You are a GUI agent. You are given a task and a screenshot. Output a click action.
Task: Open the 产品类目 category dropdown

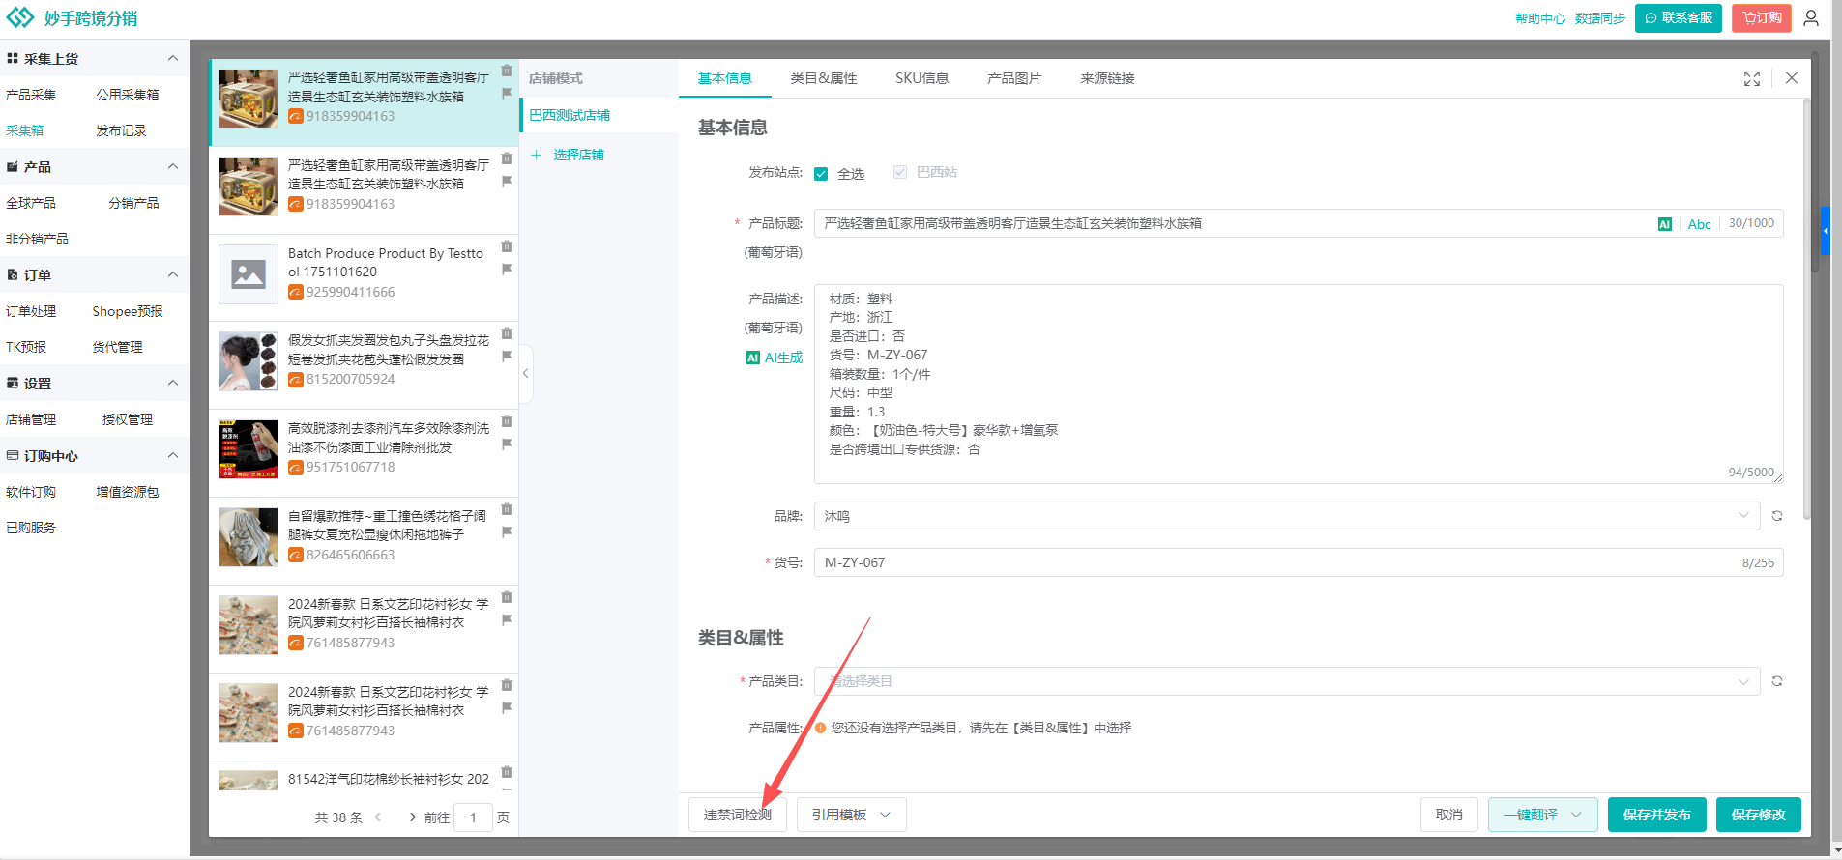pyautogui.click(x=1287, y=681)
